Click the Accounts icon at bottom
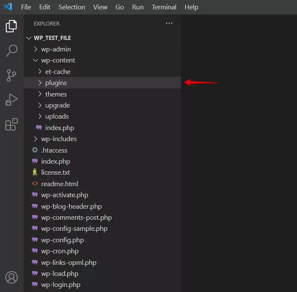Viewport: 297px width, 292px height. 11,278
